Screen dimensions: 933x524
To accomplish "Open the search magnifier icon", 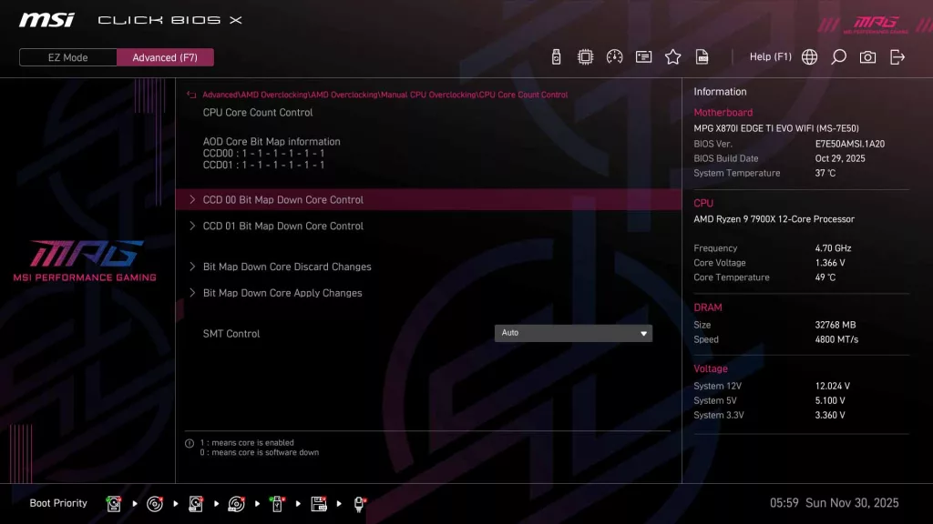I will (x=838, y=56).
